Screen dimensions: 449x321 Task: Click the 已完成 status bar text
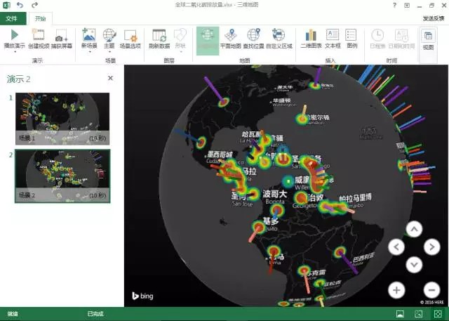(x=95, y=314)
